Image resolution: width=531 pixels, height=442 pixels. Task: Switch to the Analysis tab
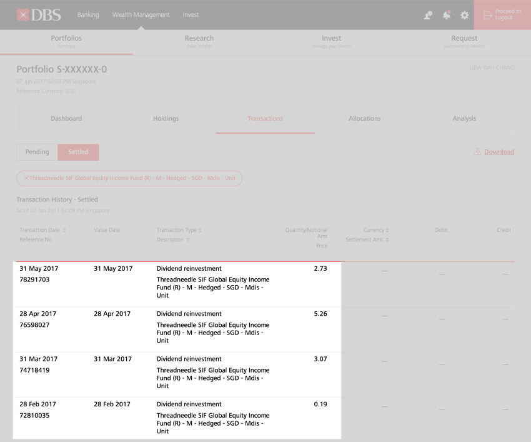pos(464,119)
